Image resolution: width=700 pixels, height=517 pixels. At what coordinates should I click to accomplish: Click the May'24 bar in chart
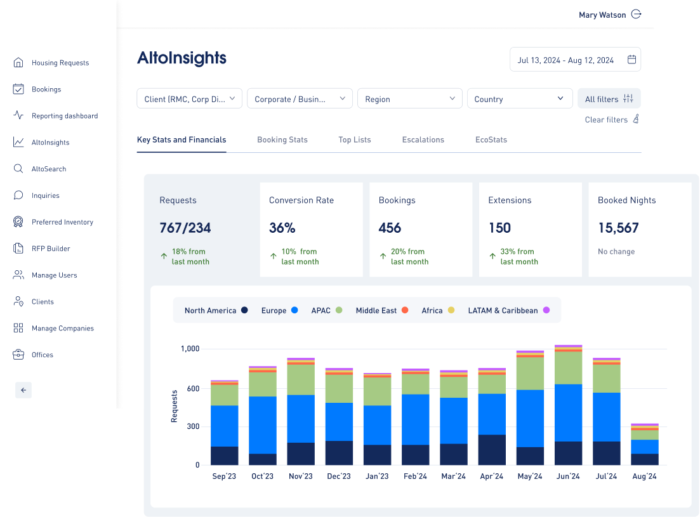point(530,408)
